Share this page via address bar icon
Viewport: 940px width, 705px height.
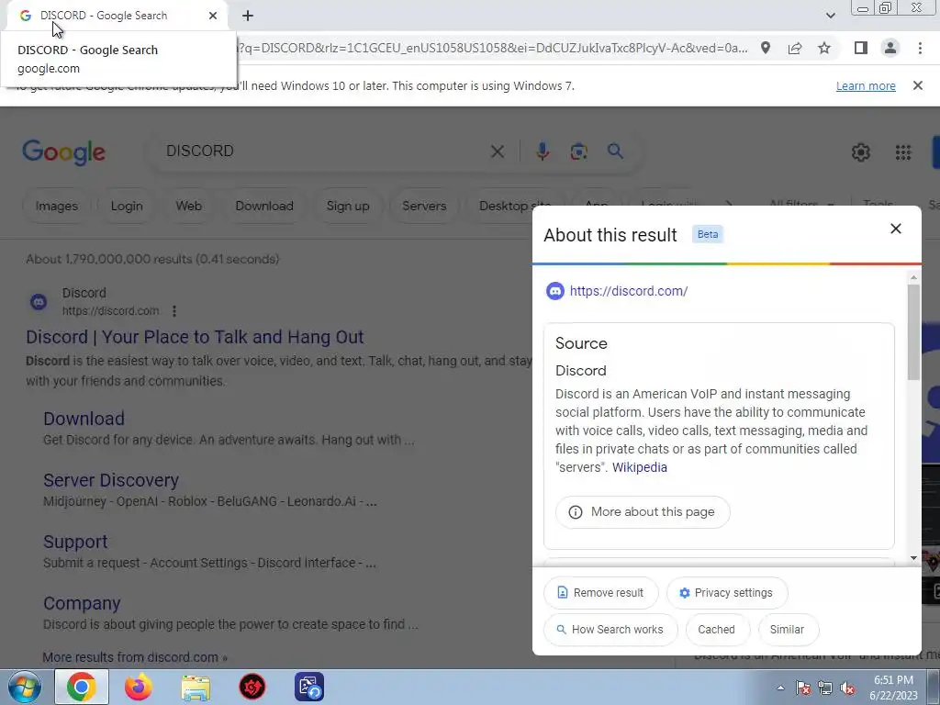click(795, 48)
